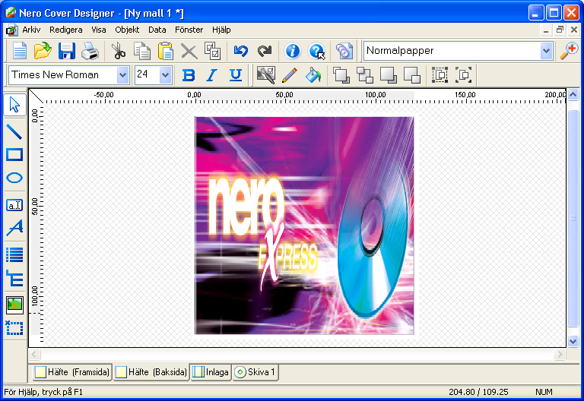Select the artistic text A tool

point(14,228)
